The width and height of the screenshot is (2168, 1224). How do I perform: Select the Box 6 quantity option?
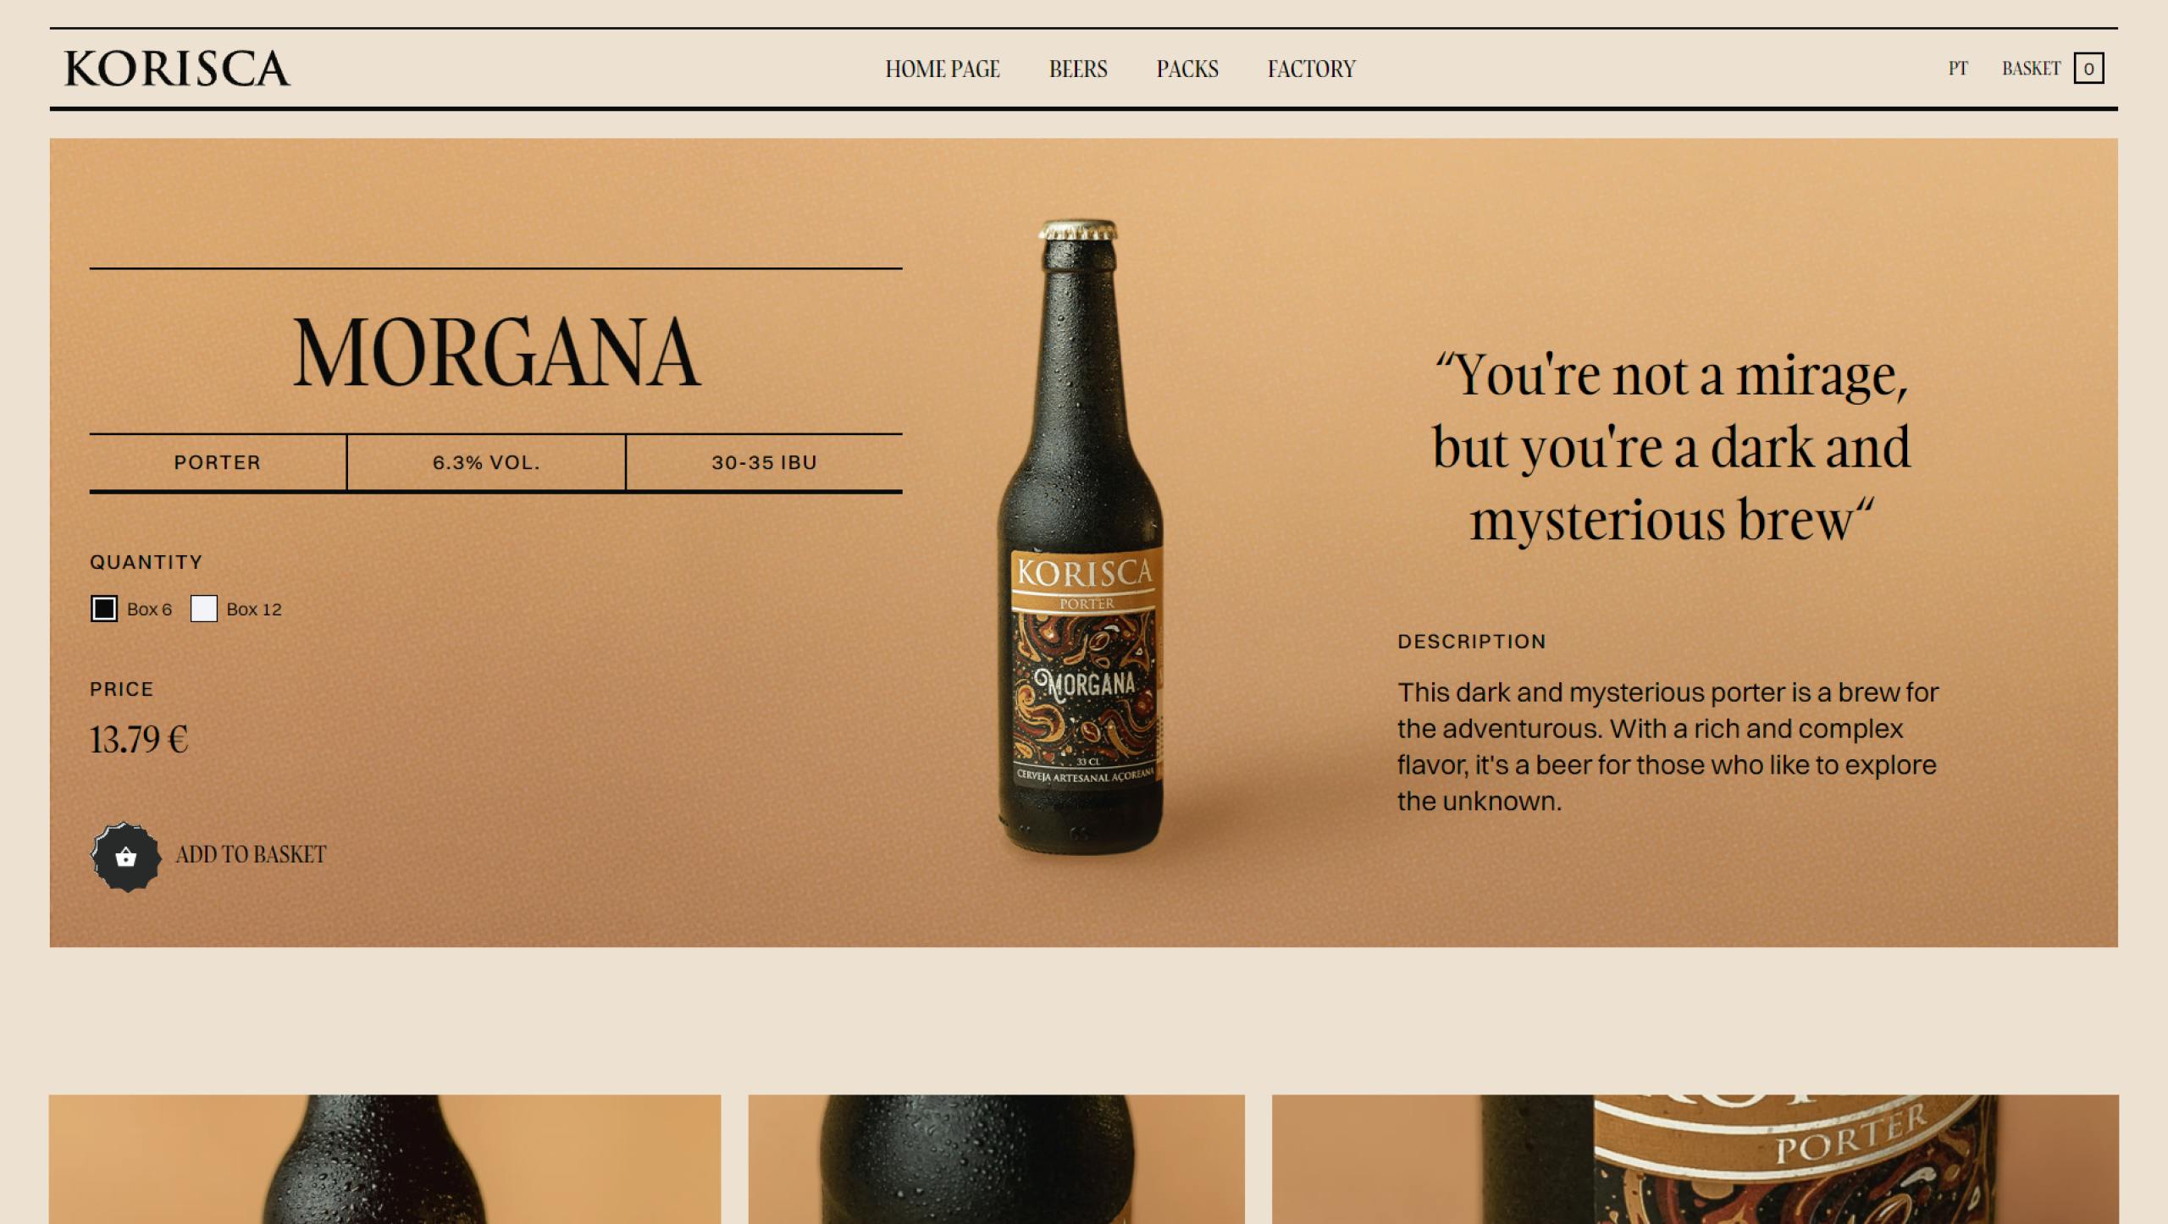pyautogui.click(x=104, y=609)
